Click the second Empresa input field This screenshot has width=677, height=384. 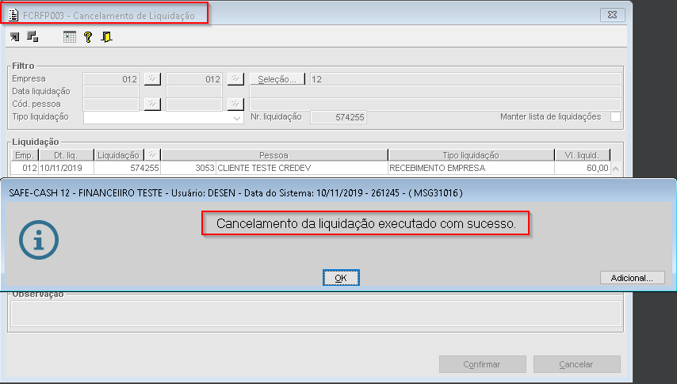pyautogui.click(x=194, y=79)
